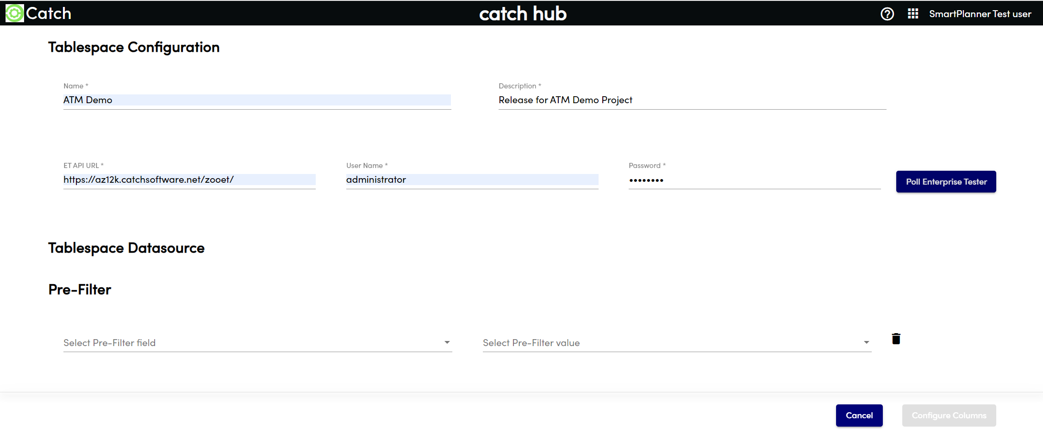Click the arrow of Pre-Filter field selector
1043x434 pixels.
(x=447, y=342)
